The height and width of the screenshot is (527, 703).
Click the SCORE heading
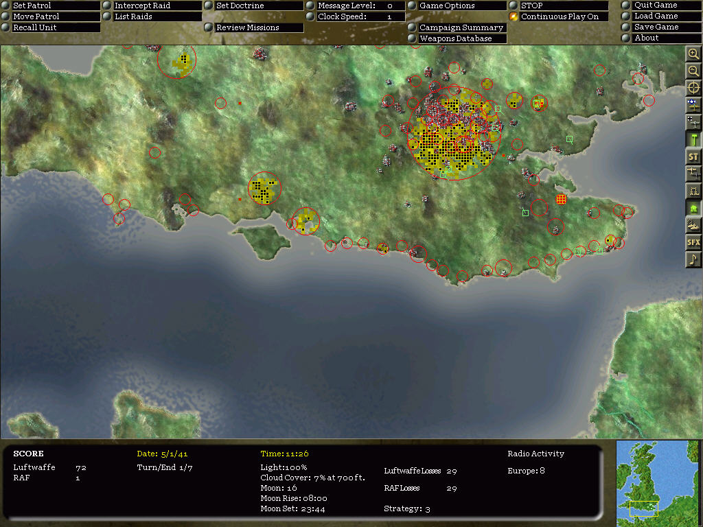28,454
